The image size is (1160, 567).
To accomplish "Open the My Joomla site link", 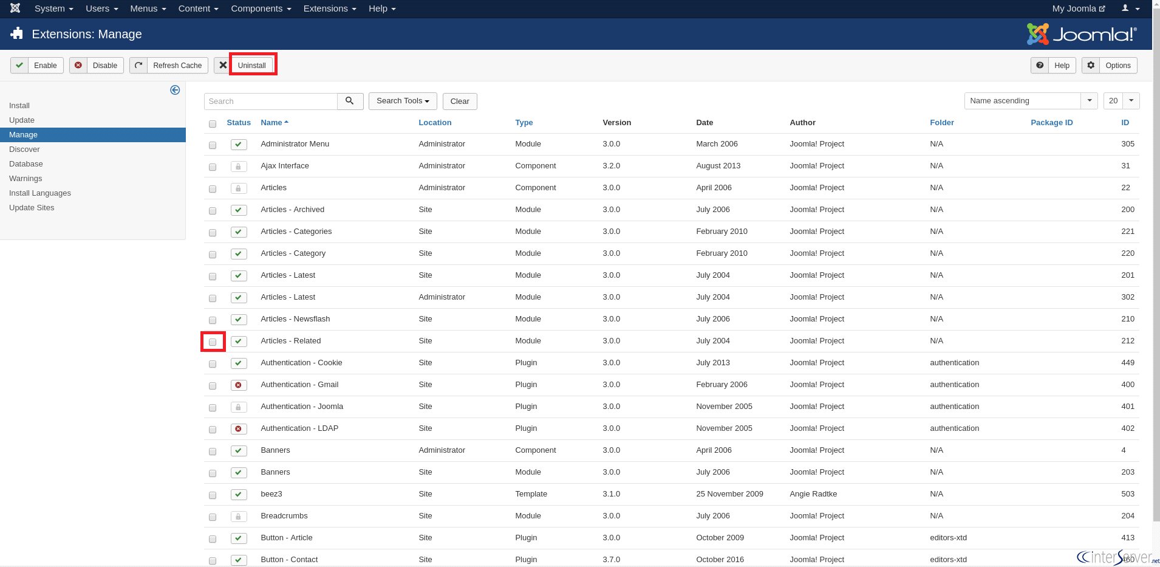I will click(1079, 9).
